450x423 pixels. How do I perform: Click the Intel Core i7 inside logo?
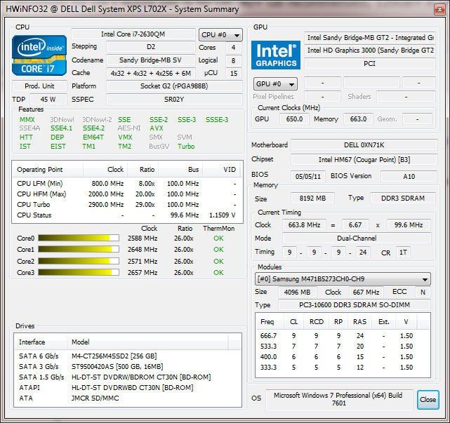(x=39, y=55)
